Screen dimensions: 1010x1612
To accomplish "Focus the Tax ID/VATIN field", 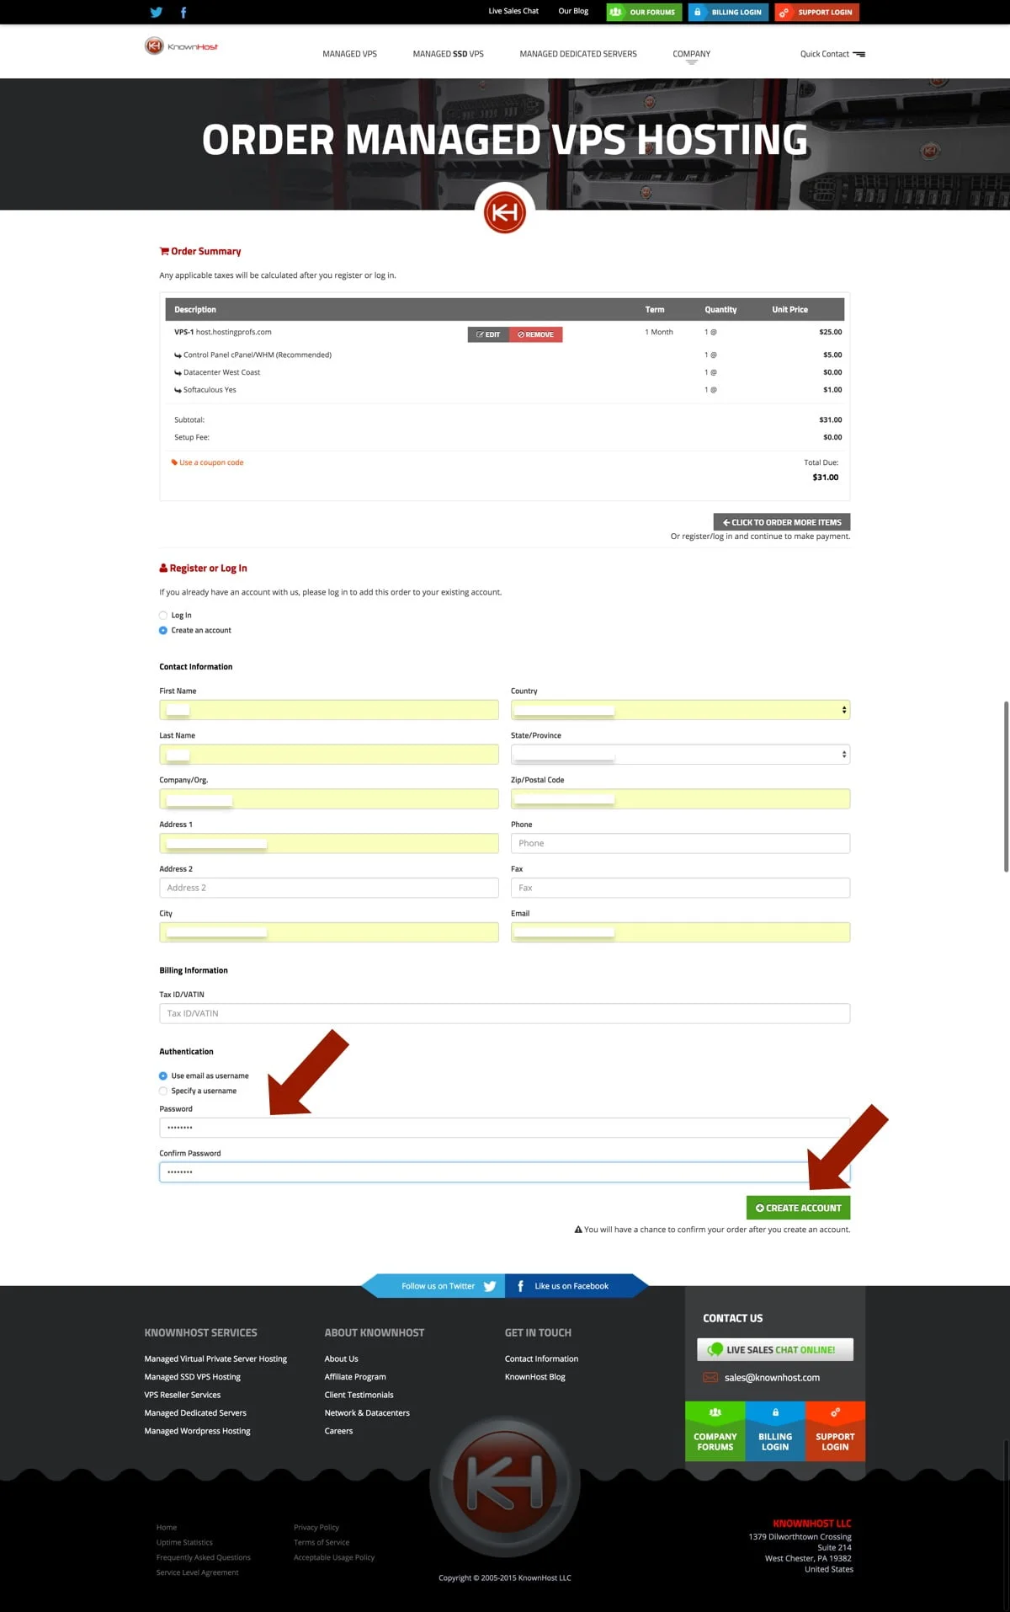I will click(x=505, y=1013).
